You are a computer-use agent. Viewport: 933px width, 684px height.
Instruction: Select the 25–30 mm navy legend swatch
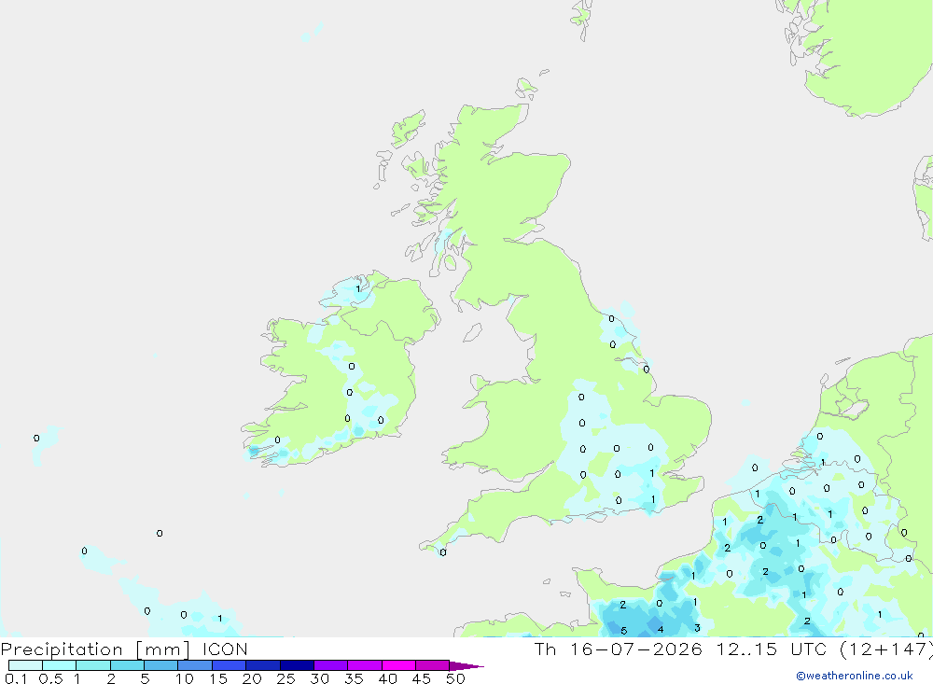pos(297,665)
